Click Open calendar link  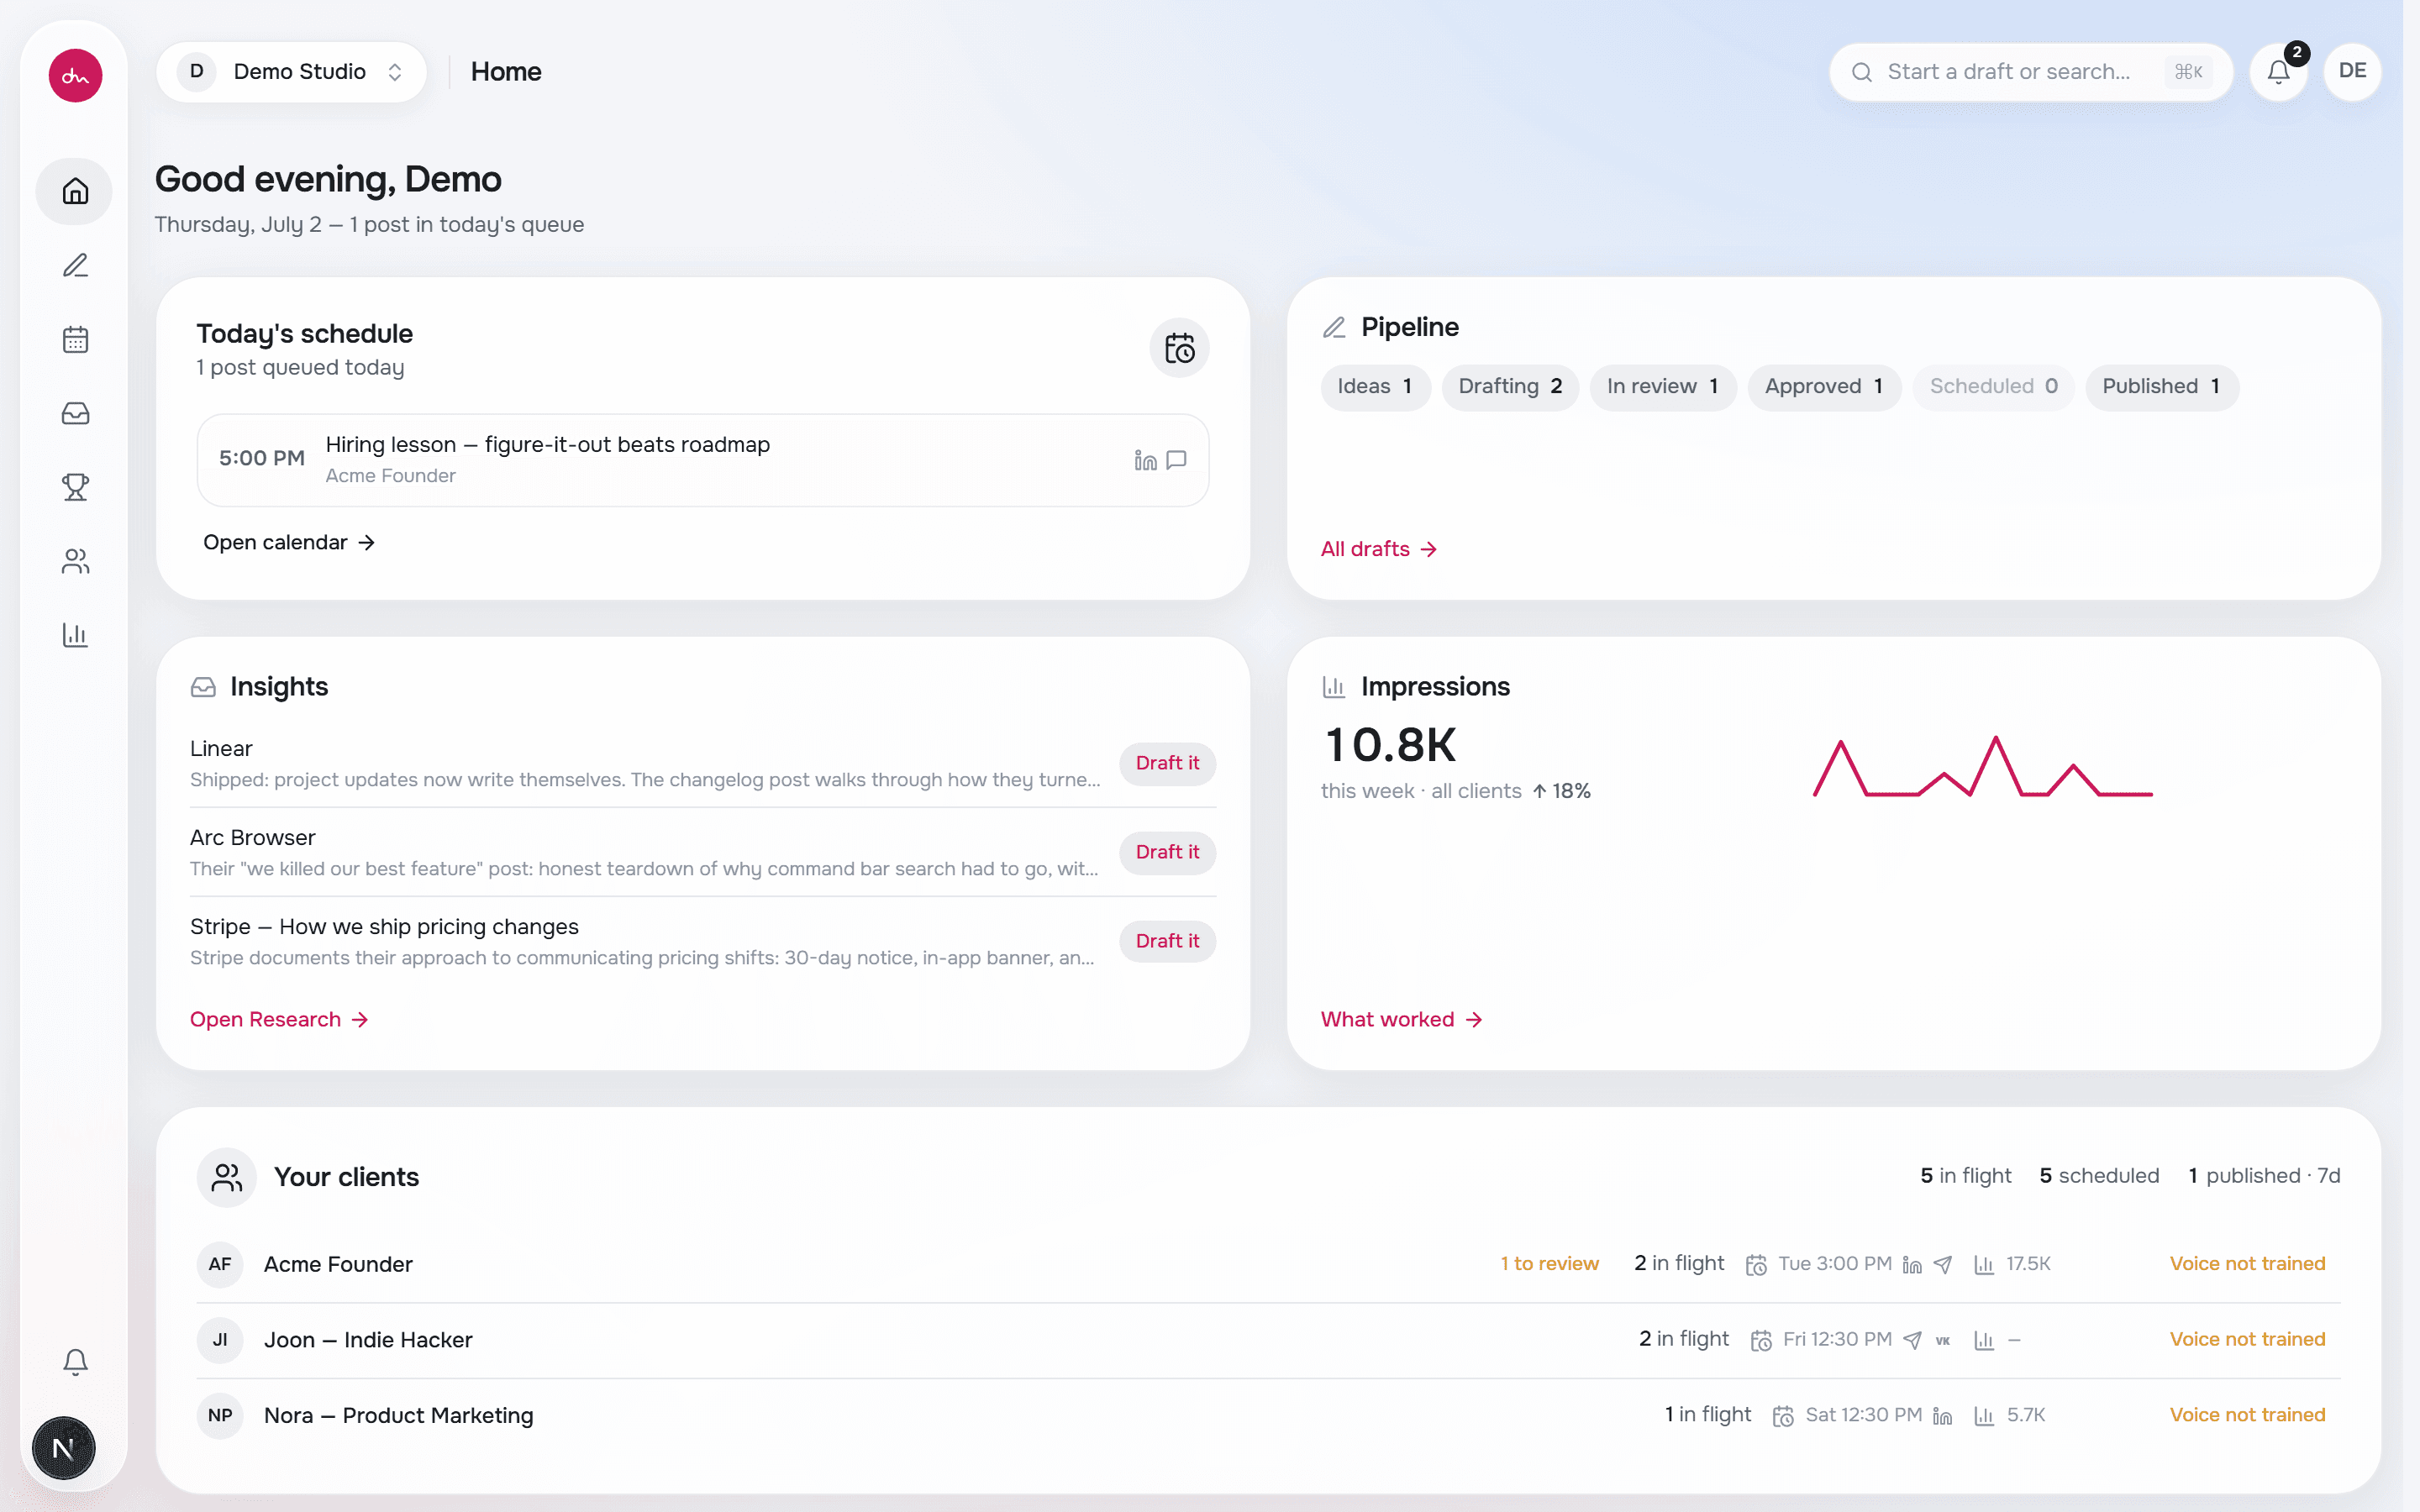pos(289,542)
